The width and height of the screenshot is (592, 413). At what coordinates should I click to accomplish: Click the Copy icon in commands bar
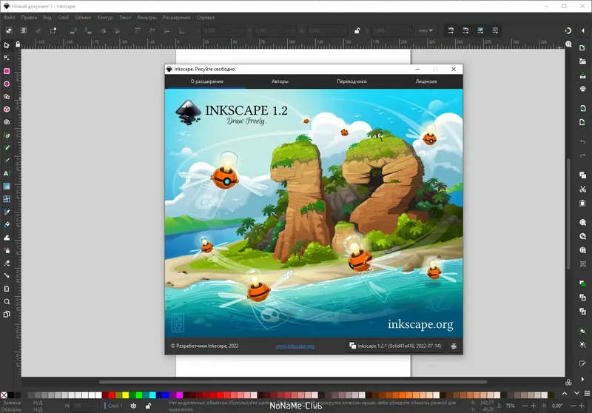[582, 175]
